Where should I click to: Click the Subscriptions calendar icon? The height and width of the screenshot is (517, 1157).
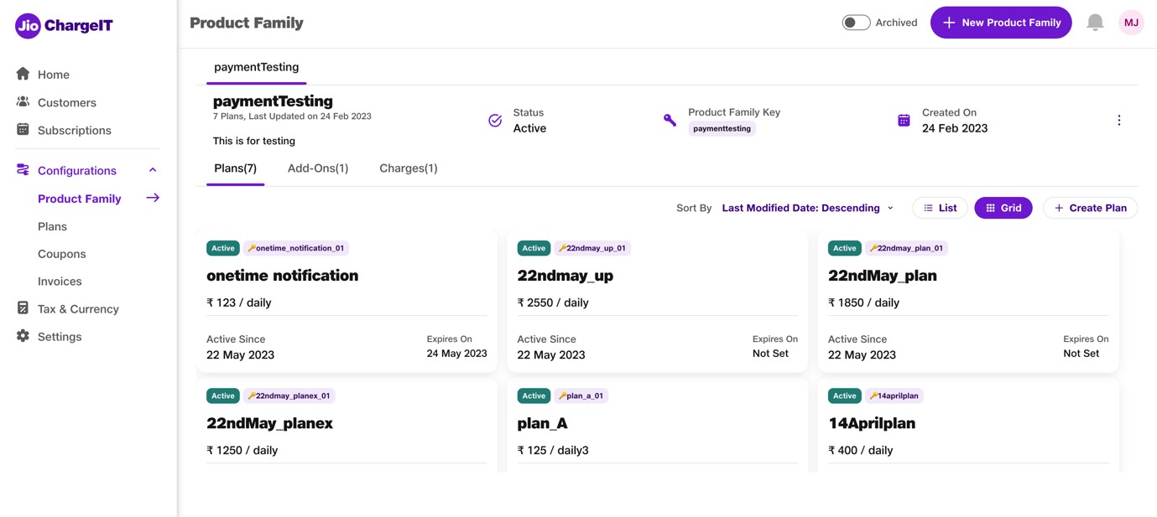pyautogui.click(x=23, y=129)
